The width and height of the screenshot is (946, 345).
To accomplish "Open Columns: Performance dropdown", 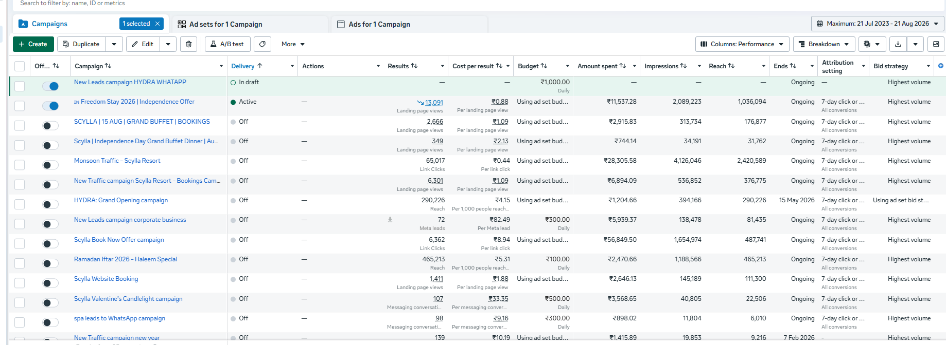I will coord(742,44).
